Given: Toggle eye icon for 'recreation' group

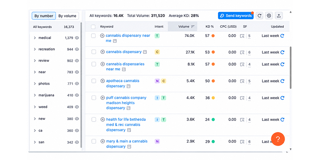Looking at the screenshot, I should tap(77, 49).
